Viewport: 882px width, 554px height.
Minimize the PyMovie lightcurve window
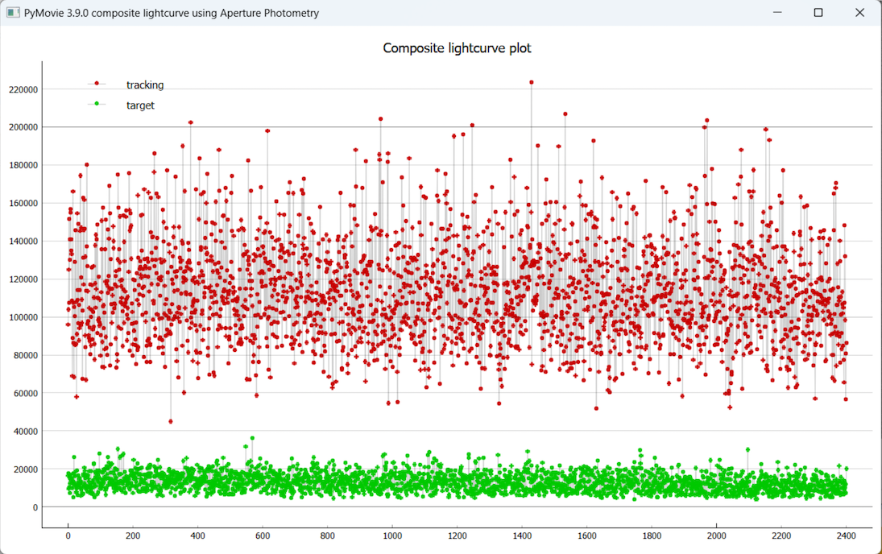coord(777,13)
